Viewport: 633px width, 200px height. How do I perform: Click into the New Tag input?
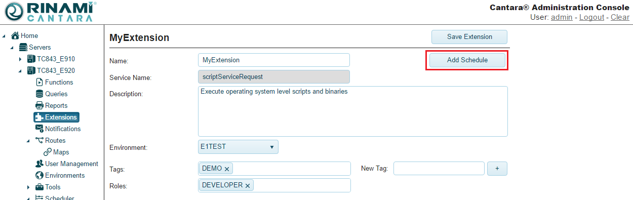click(x=439, y=169)
